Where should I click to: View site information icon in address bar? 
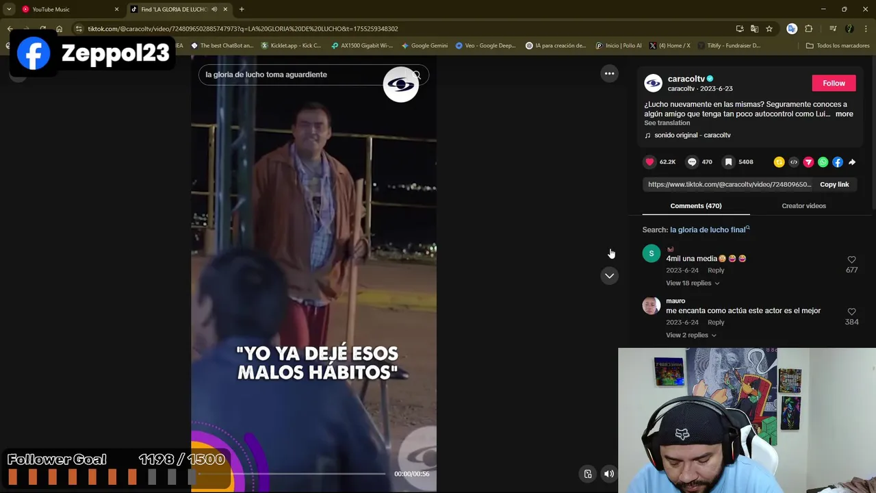(x=79, y=29)
